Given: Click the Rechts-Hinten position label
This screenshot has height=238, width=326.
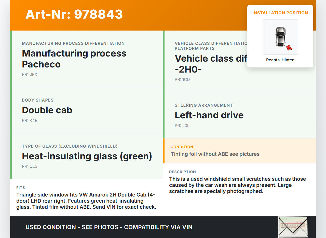Looking at the screenshot, I should coord(280,60).
